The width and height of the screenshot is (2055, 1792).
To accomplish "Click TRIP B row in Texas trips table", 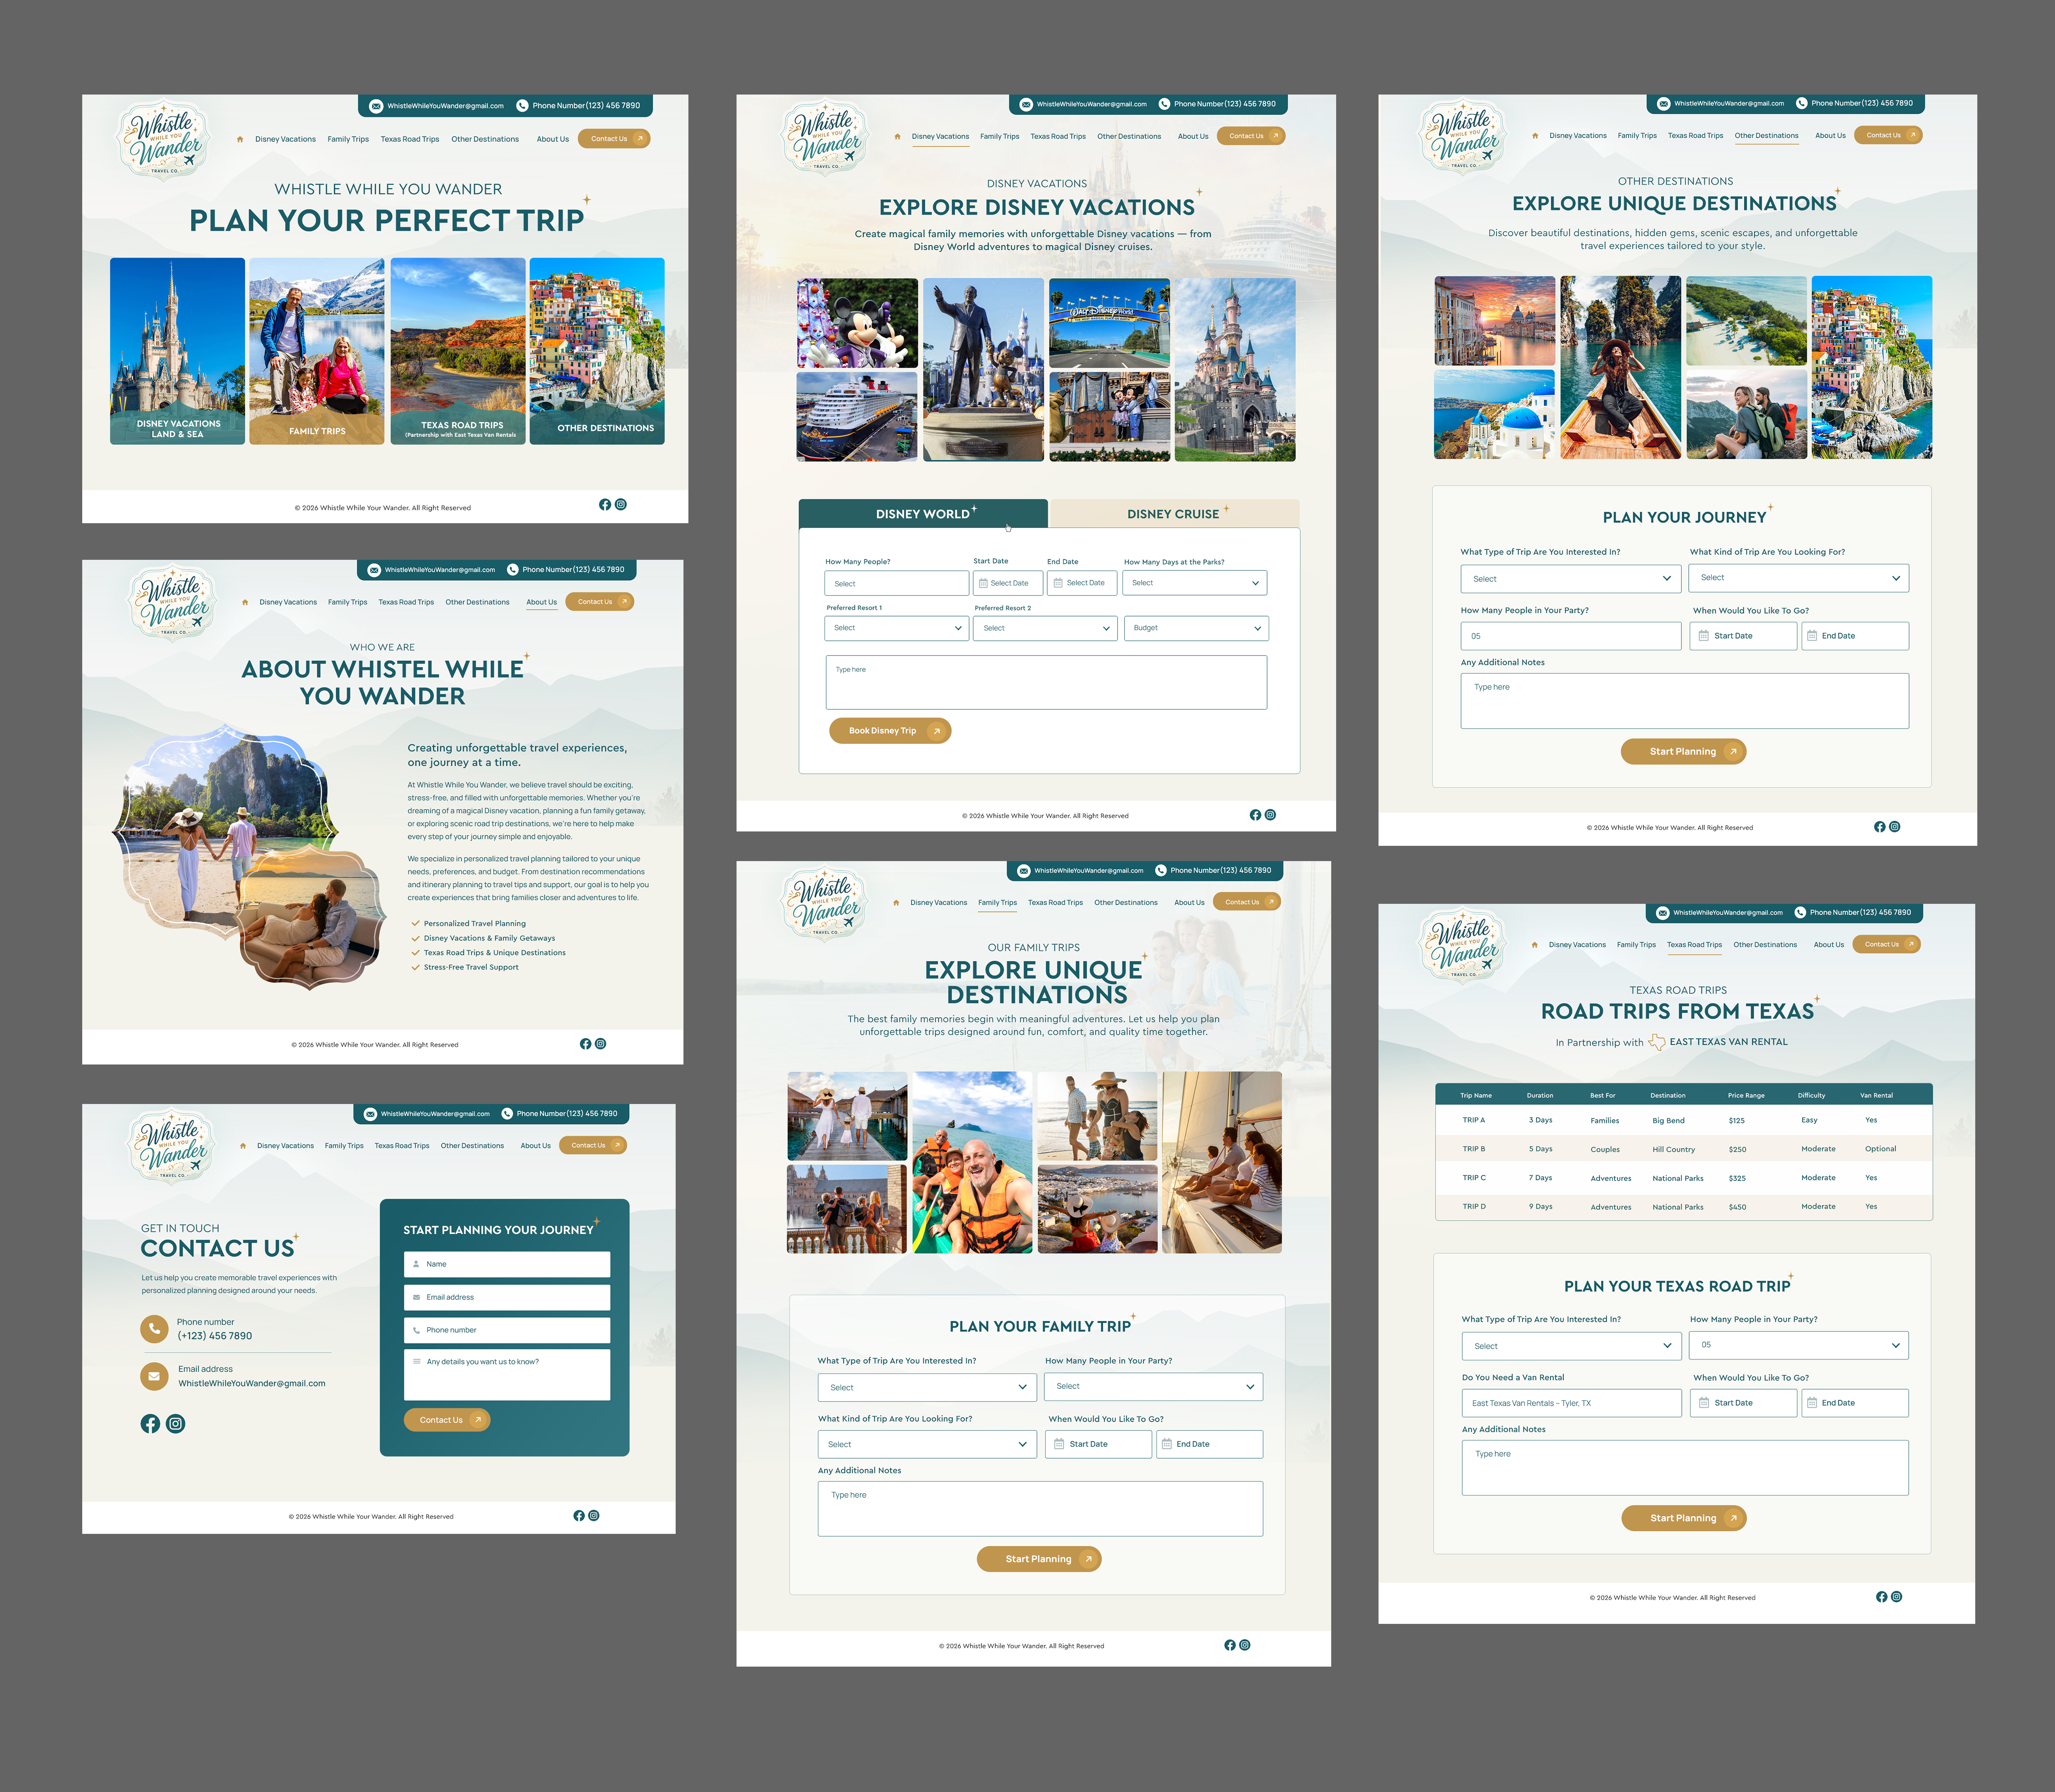I will point(1684,1149).
